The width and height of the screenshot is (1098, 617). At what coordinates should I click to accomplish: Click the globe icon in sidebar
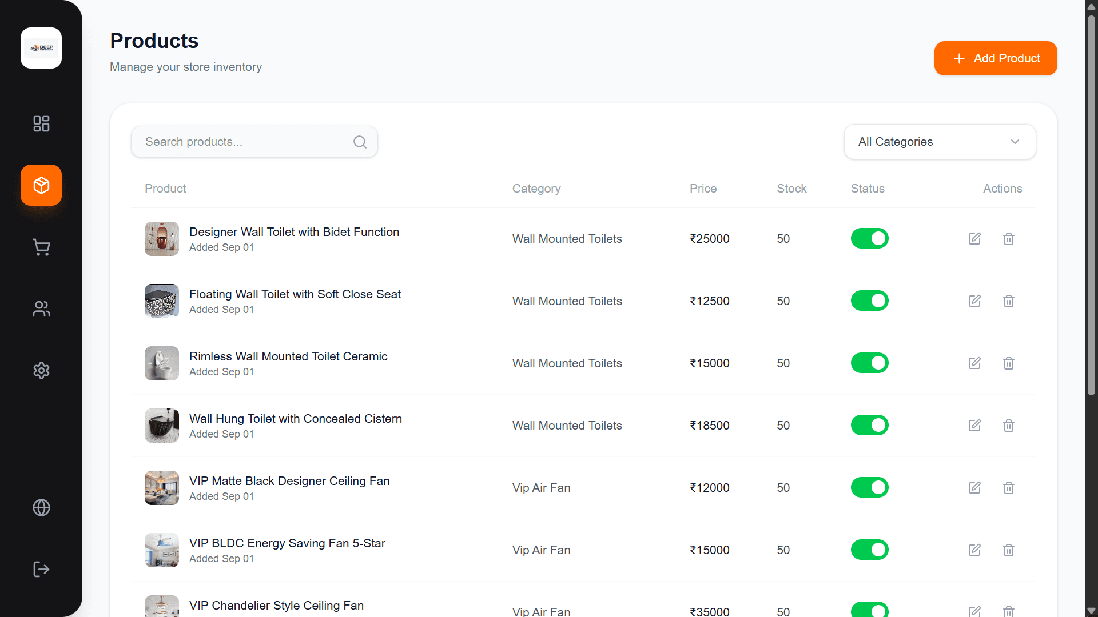(41, 507)
